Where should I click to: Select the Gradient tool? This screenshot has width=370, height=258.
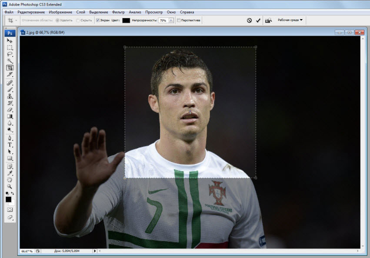point(10,116)
